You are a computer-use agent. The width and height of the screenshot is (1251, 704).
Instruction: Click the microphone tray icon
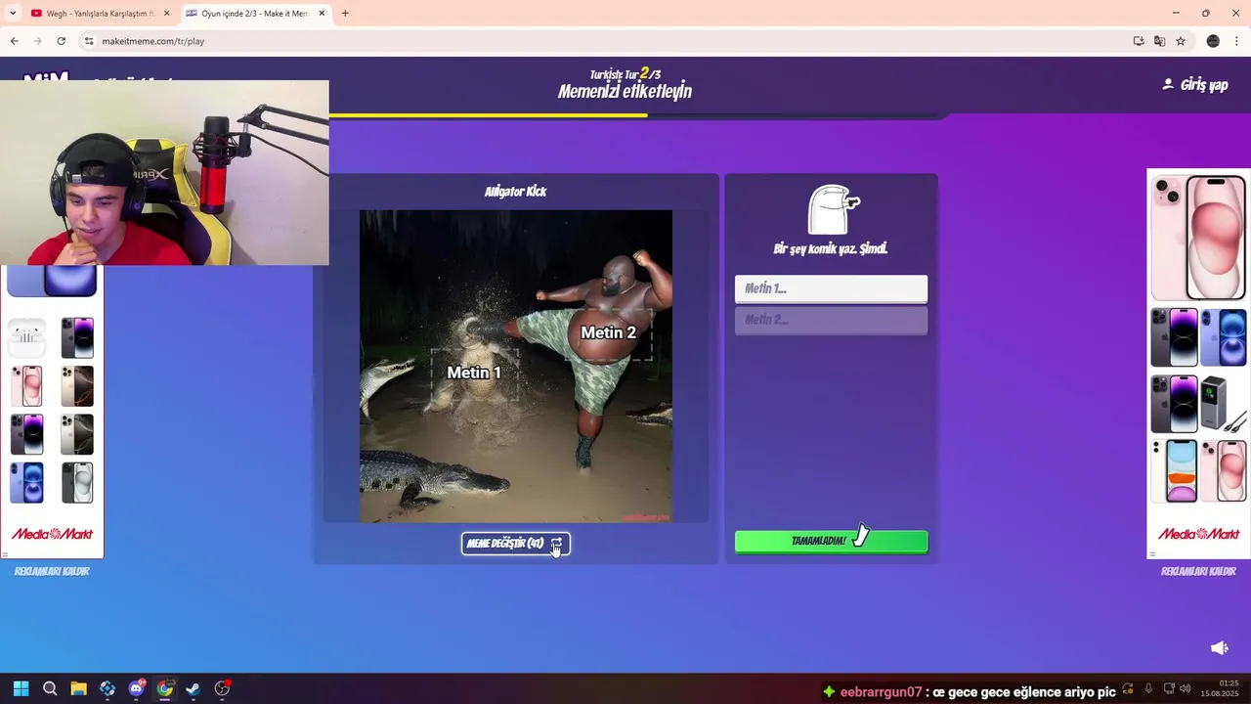click(x=1148, y=688)
